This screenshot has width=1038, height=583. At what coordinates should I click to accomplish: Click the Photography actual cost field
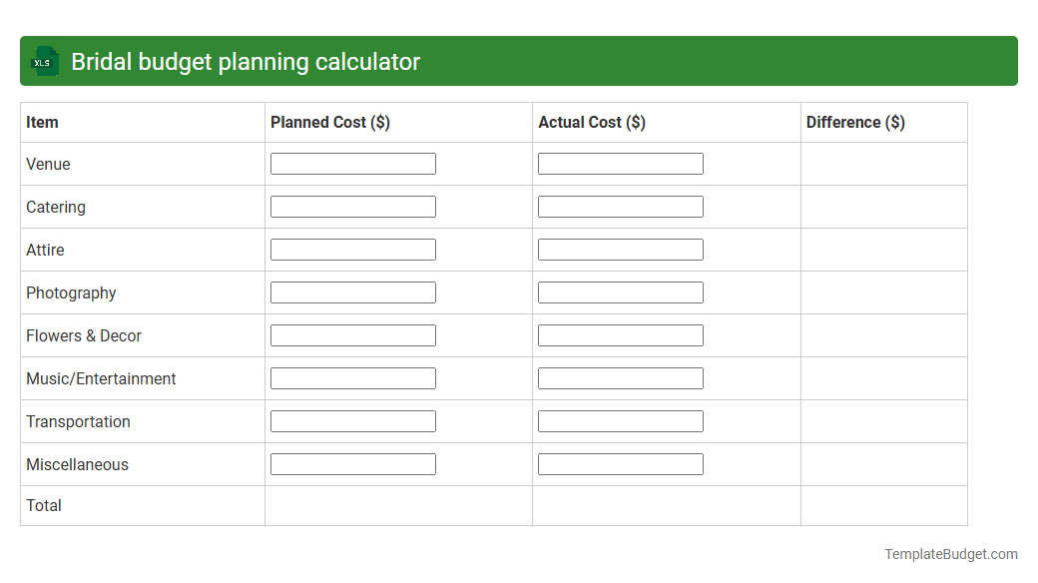point(620,291)
